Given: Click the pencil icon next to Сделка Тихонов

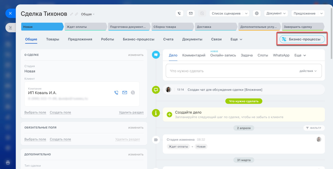Looking at the screenshot, I should click(72, 14).
